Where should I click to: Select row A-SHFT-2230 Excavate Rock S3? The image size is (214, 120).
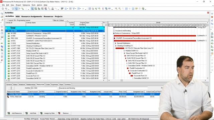pyautogui.click(x=55, y=76)
